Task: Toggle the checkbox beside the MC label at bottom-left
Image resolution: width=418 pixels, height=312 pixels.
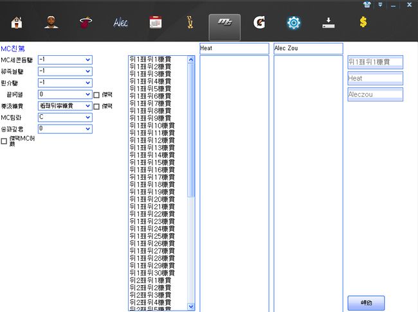Action: pos(5,141)
